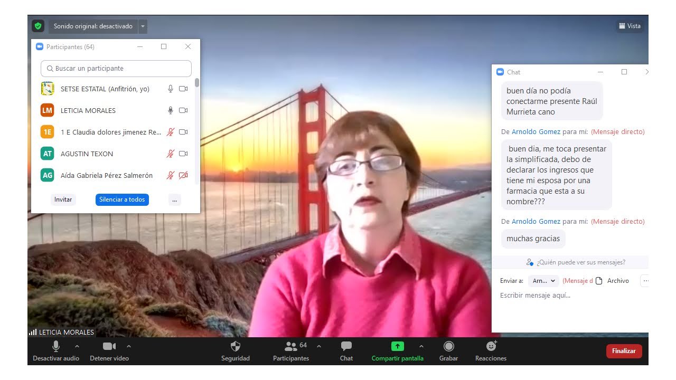Open the Enviar a recipient dropdown
676x380 pixels.
(x=543, y=281)
